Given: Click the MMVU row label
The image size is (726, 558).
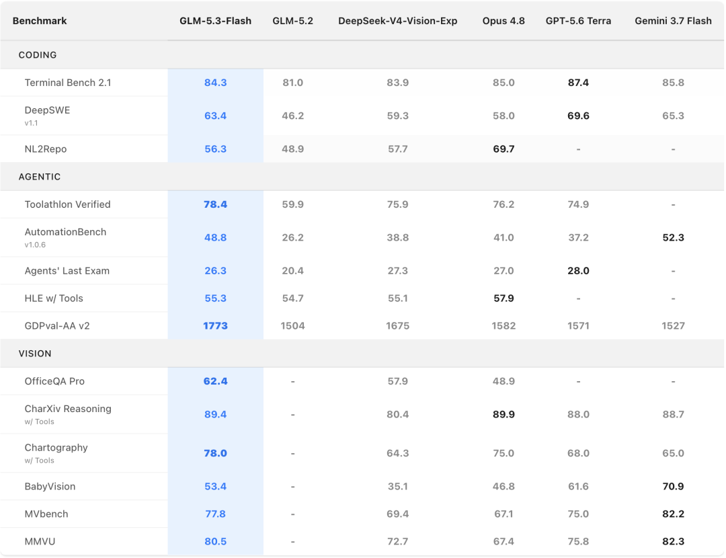Looking at the screenshot, I should tap(40, 541).
